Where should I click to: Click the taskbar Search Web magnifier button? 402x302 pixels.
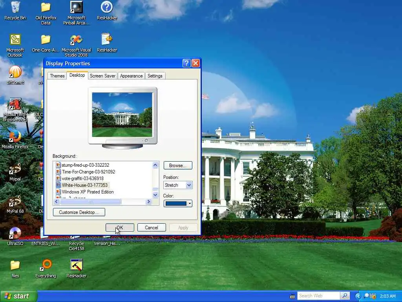(x=345, y=296)
